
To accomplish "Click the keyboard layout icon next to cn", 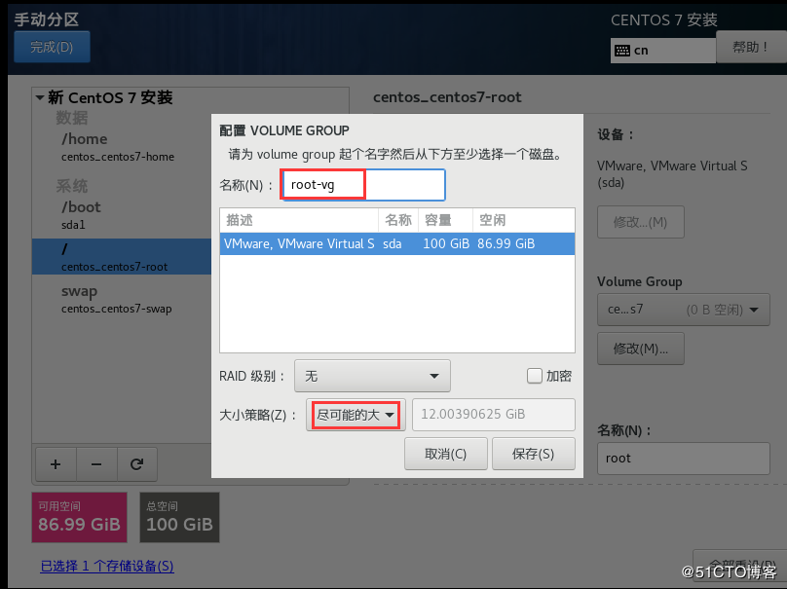I will point(622,51).
